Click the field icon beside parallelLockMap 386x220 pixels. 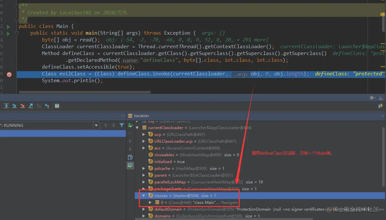[151, 182]
